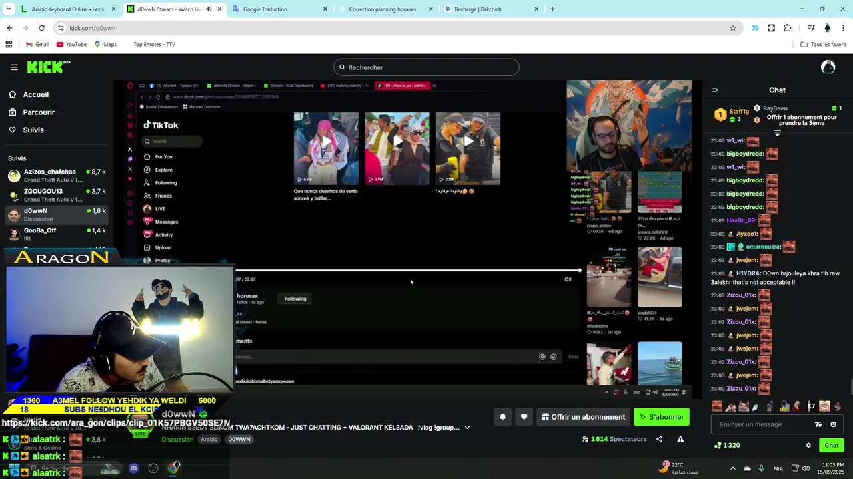Open Tous les favoris folder
Image resolution: width=853 pixels, height=479 pixels.
point(824,45)
